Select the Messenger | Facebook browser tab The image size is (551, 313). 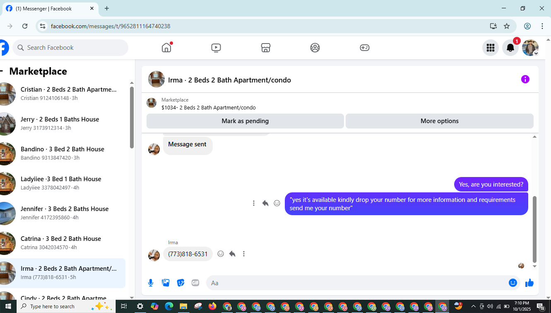click(50, 9)
